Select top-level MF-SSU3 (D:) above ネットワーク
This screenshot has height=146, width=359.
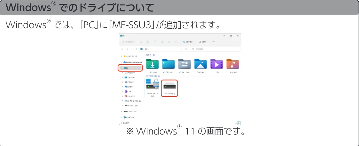[x=130, y=111]
